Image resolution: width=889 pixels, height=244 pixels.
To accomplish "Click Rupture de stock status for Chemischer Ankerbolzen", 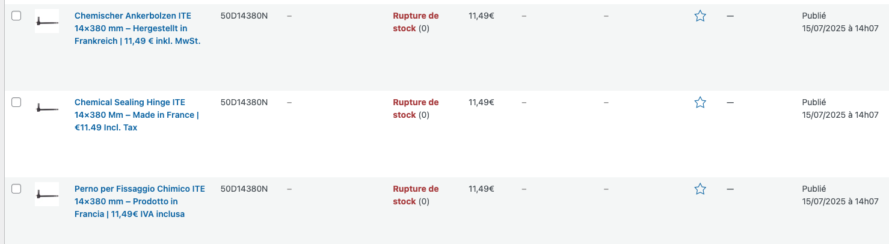I will tap(416, 22).
